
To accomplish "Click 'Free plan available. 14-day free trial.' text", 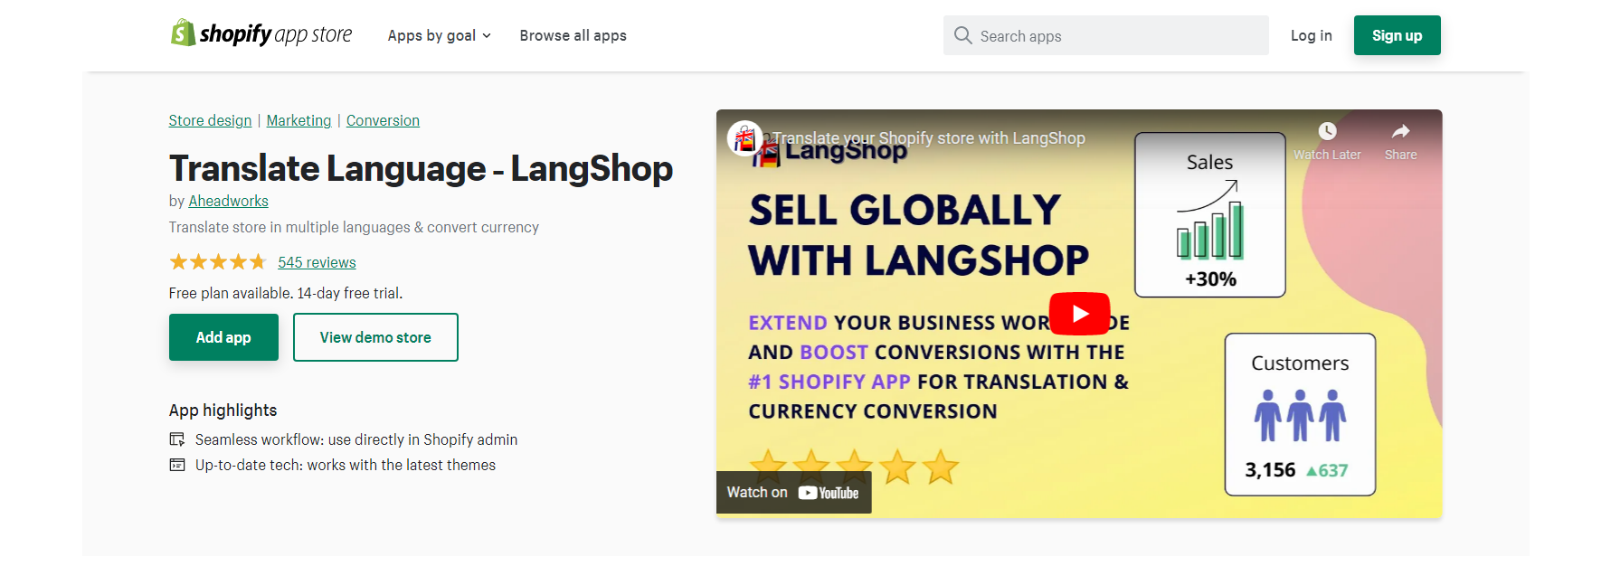I will [x=286, y=293].
